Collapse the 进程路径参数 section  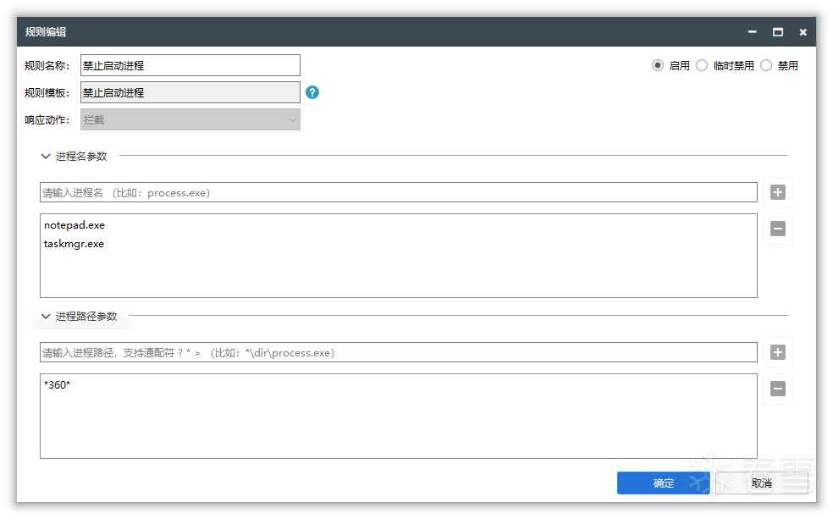(x=46, y=316)
